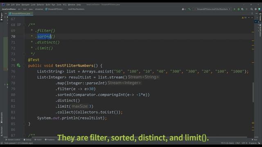
Task: Open the Tools menu
Action: click(59, 4)
